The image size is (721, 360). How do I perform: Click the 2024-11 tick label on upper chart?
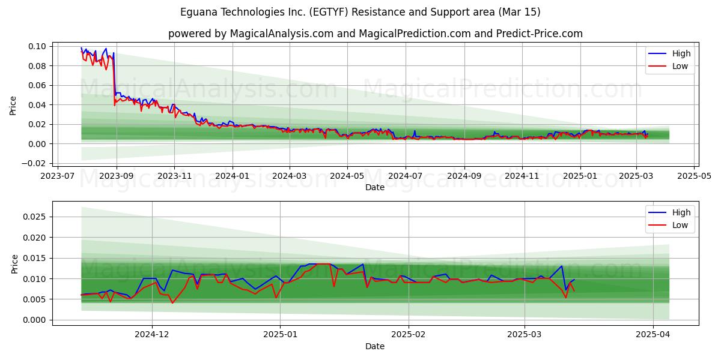click(522, 176)
